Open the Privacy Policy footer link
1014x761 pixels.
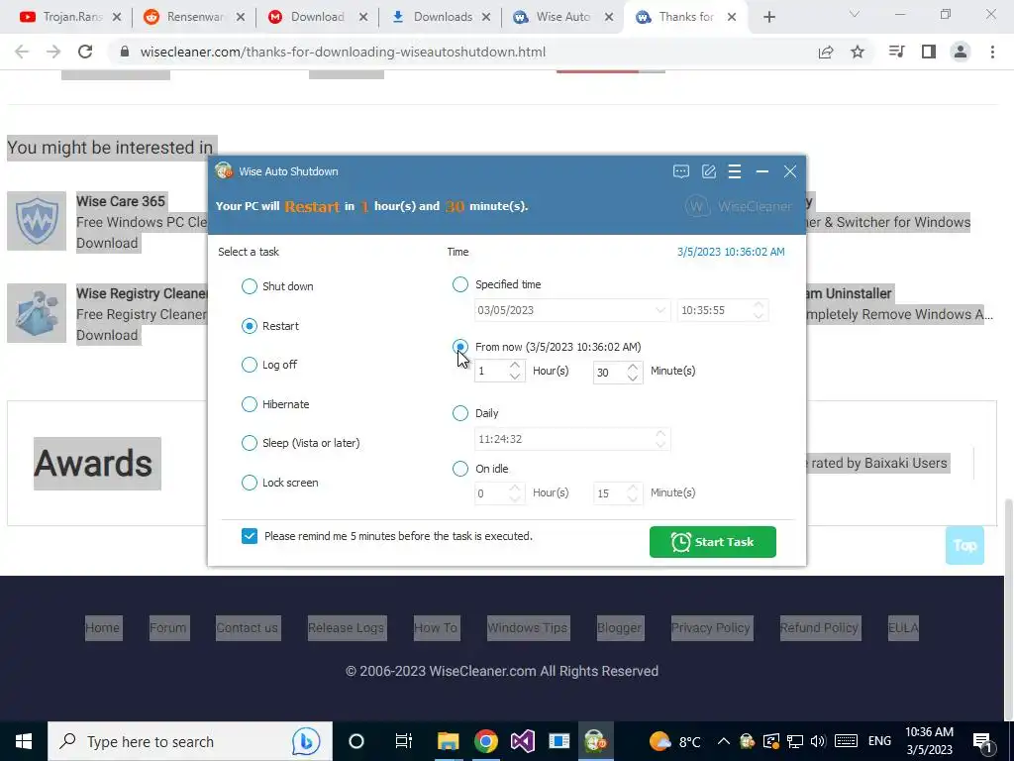(711, 627)
